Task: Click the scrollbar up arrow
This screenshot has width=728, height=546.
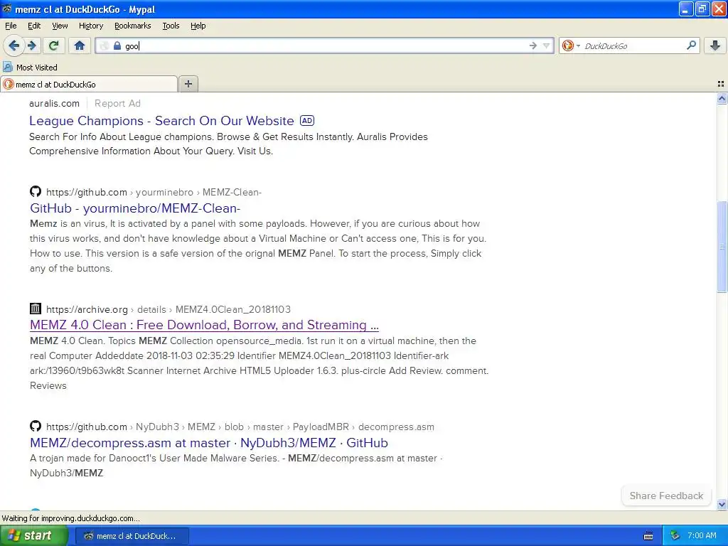Action: 722,98
